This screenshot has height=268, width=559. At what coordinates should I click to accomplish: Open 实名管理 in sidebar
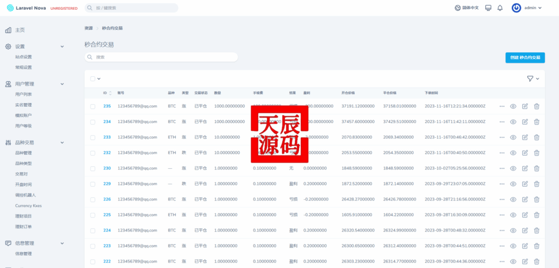[23, 105]
